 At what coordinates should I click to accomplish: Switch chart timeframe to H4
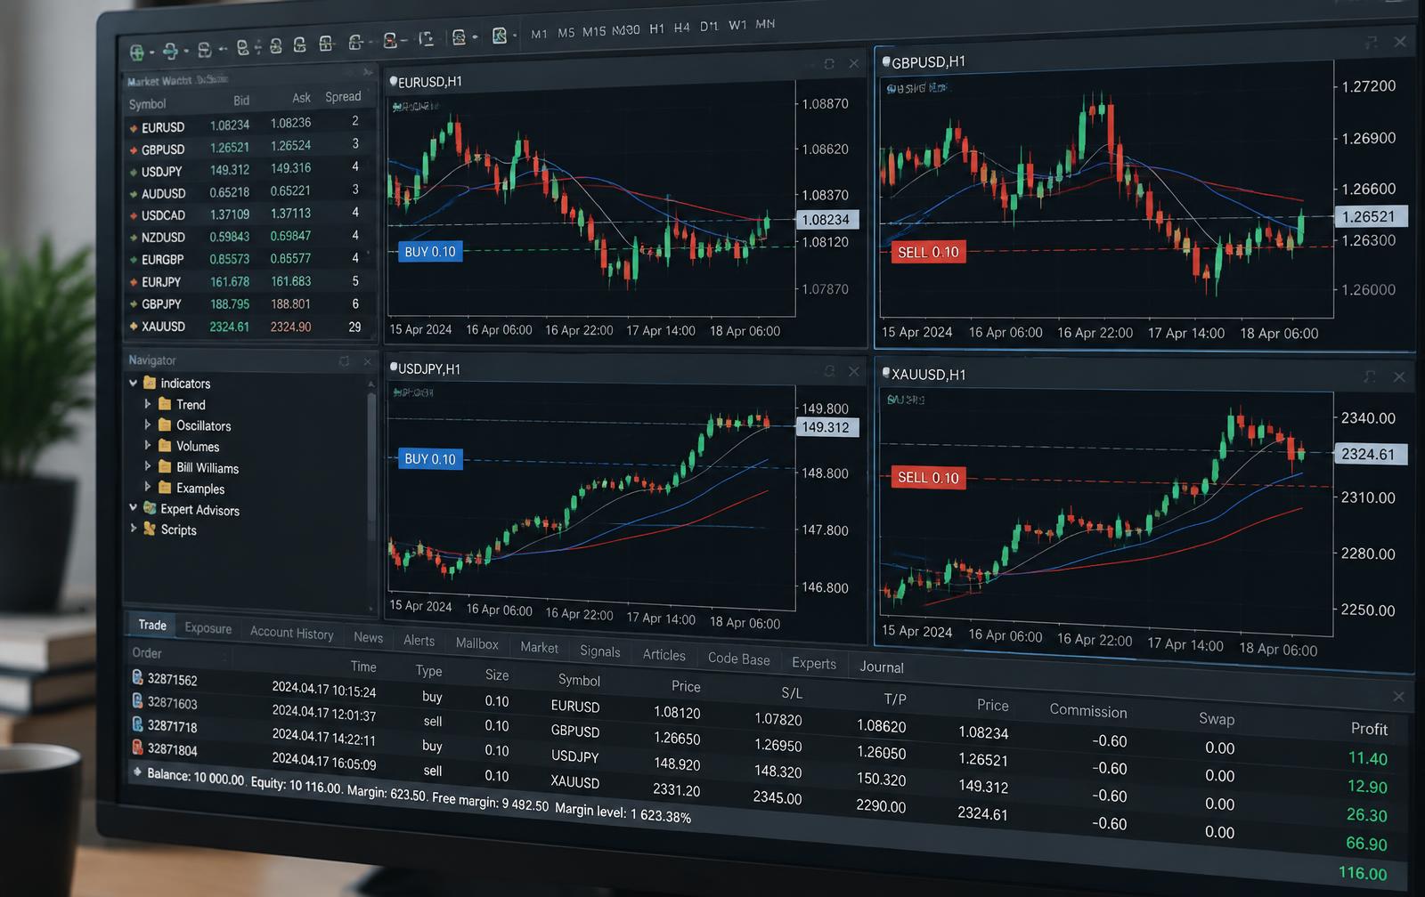682,28
